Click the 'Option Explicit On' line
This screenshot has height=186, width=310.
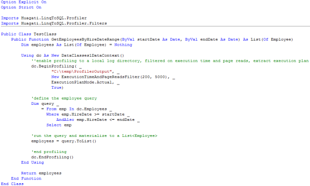pyautogui.click(x=24, y=2)
